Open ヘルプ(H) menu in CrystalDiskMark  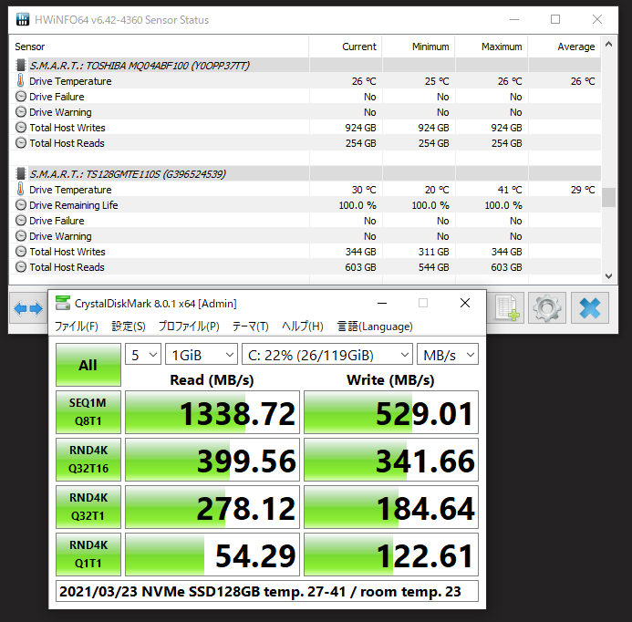pyautogui.click(x=302, y=327)
